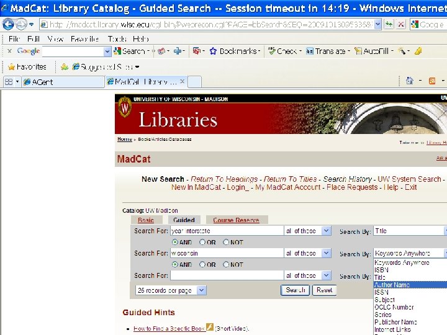
Task: Click the UW crest logo
Action: 125,107
